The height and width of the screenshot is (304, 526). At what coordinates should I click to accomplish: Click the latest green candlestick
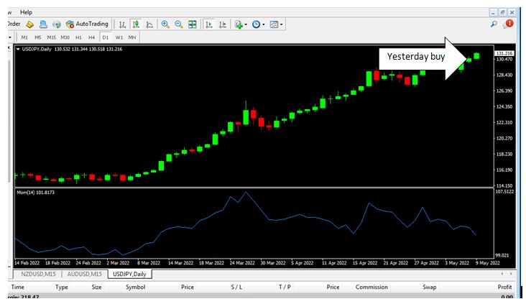click(476, 56)
